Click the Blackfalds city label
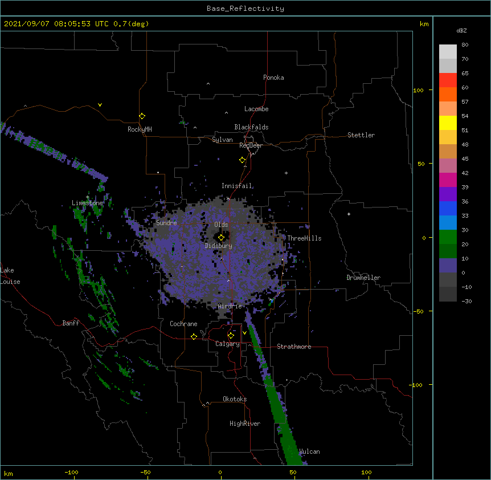This screenshot has height=480, width=491. [x=251, y=127]
